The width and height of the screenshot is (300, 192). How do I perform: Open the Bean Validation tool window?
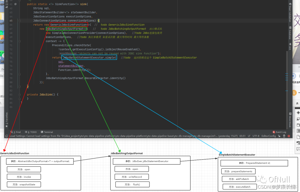pos(290,13)
